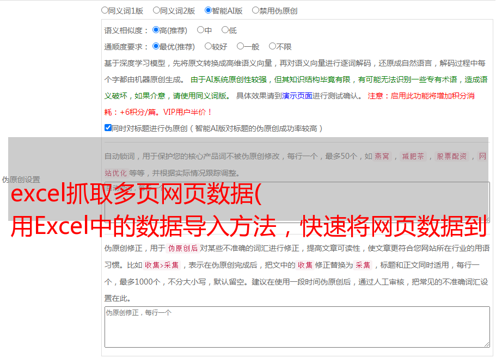Select the 同义词1版 radio option
The width and height of the screenshot is (496, 358).
point(105,10)
